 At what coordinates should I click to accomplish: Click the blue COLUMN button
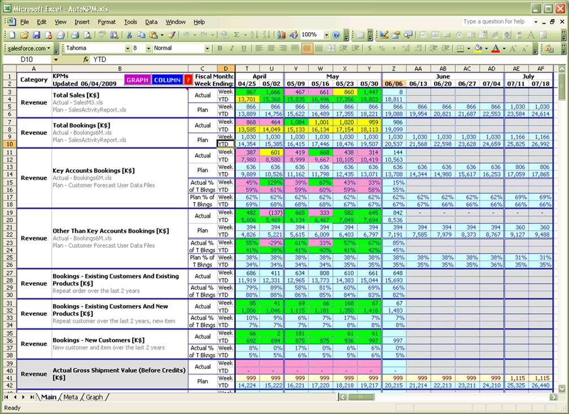(167, 80)
